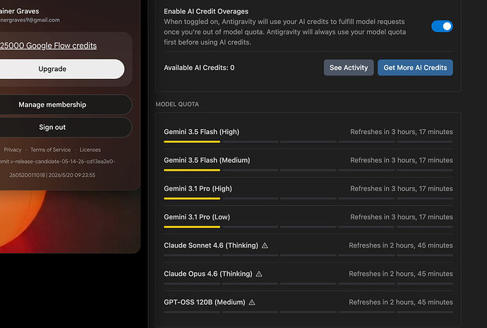Click the Graves account name
The width and height of the screenshot is (487, 328).
coord(20,11)
